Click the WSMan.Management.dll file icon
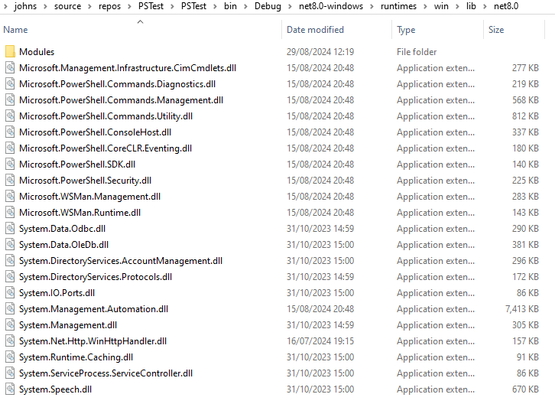This screenshot has height=417, width=555. pos(10,197)
